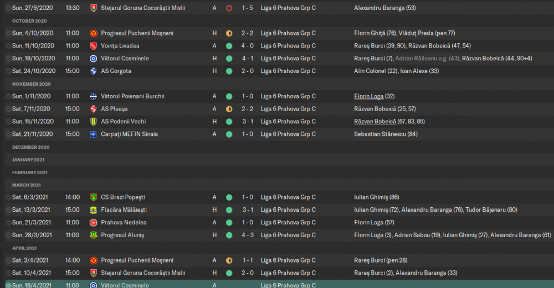Open the Florin Loga scorer link on the 1/11/2020 fixture
The image size is (554, 288).
(x=368, y=96)
